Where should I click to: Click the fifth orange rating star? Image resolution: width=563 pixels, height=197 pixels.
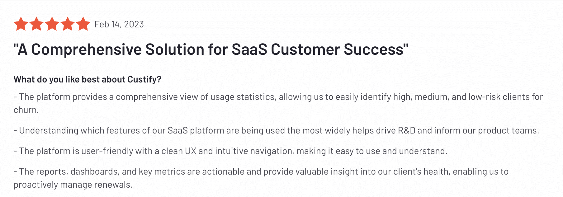pos(83,24)
